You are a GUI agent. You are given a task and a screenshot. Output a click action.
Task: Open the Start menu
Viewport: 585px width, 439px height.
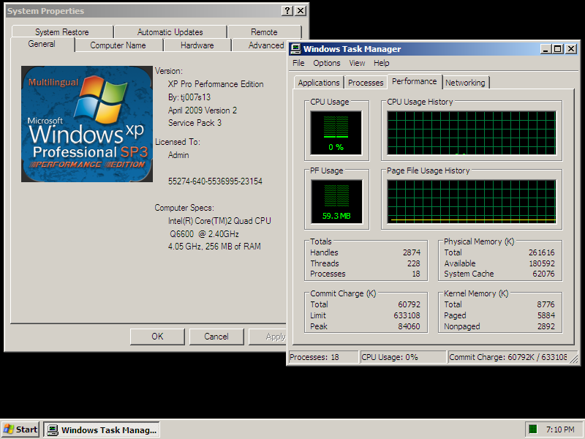pyautogui.click(x=20, y=429)
